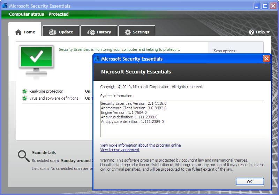The image size is (279, 195).
Task: Switch to the Update tab
Action: [x=61, y=31]
